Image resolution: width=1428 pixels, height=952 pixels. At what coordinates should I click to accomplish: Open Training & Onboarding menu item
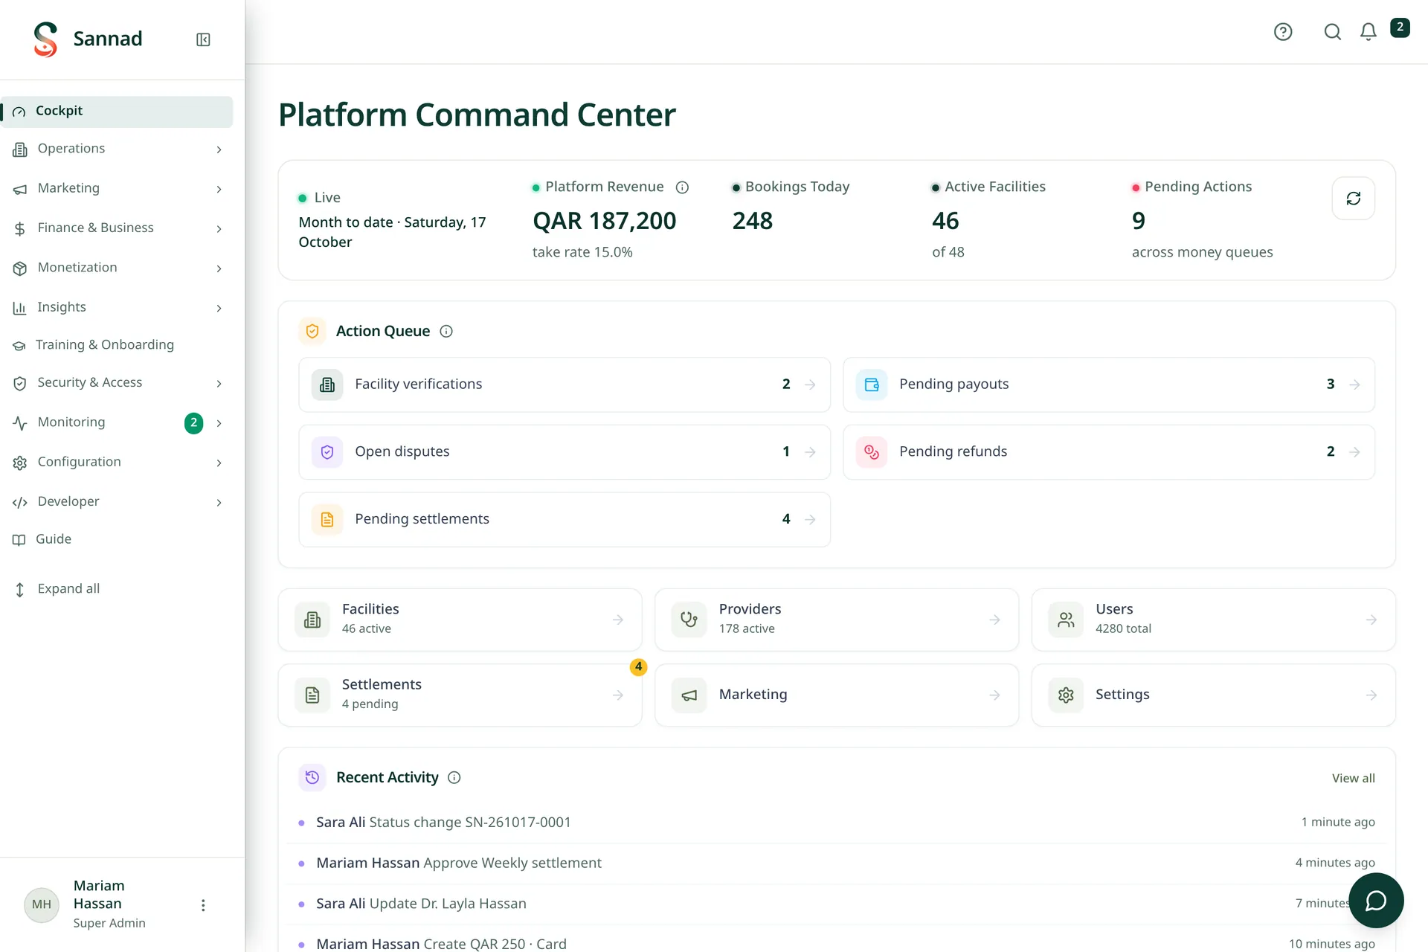(118, 345)
